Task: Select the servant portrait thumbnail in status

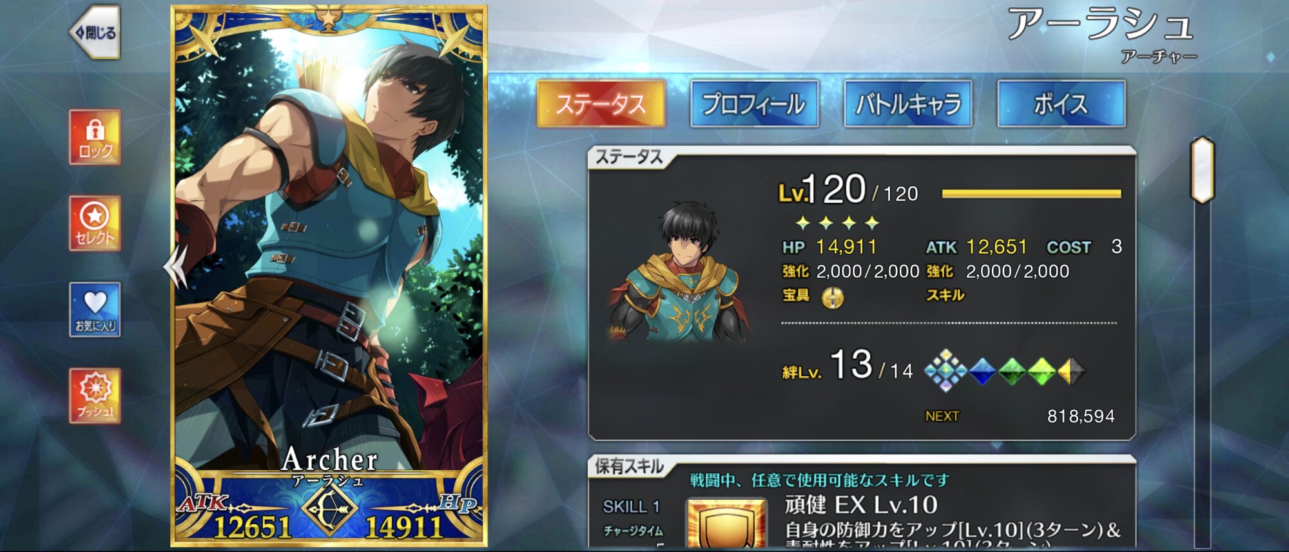Action: pyautogui.click(x=681, y=273)
